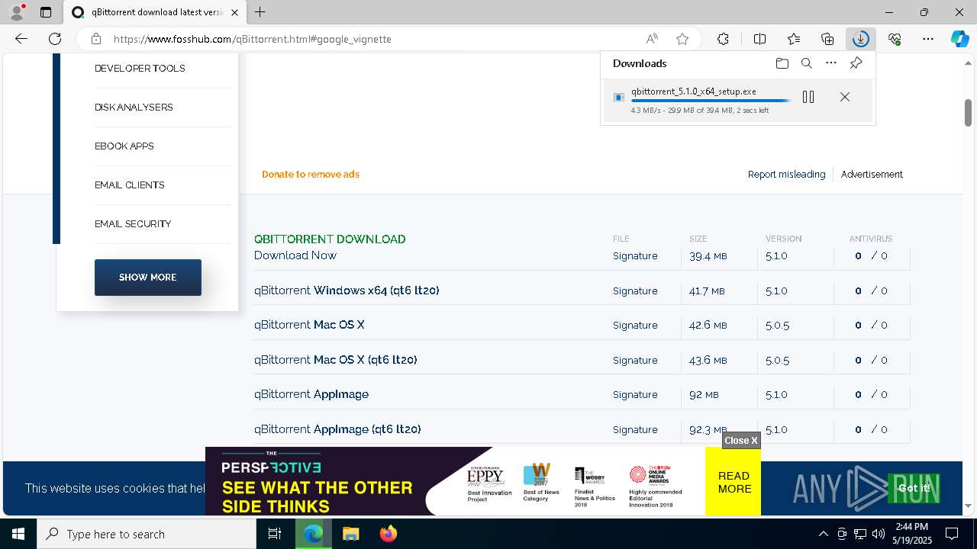Open Developer Tools category

pos(140,69)
